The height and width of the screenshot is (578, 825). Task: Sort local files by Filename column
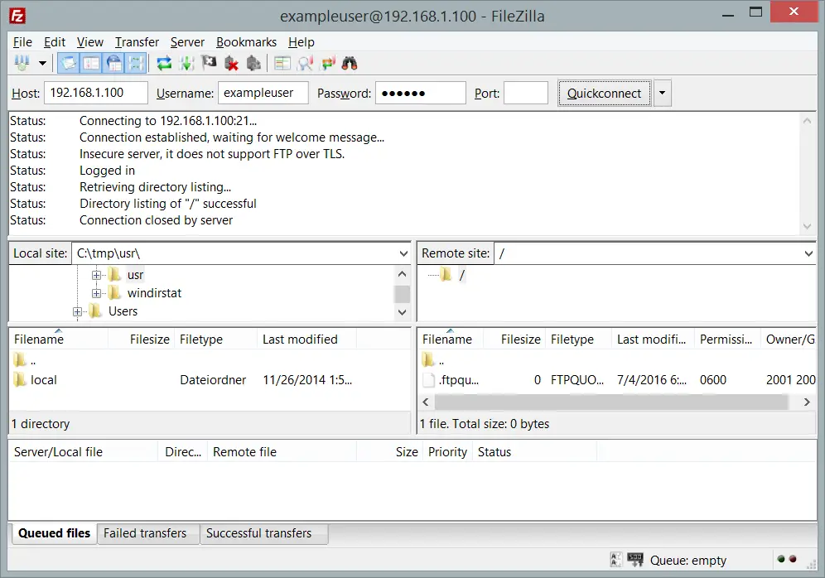pyautogui.click(x=59, y=340)
